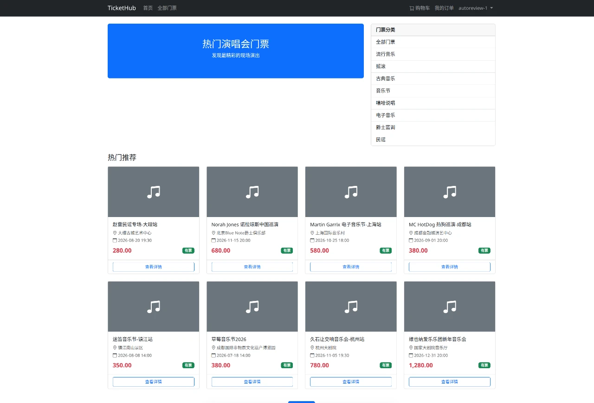
Task: Click the 迷笛音乐节 card music thumbnail
Action: [x=154, y=307]
